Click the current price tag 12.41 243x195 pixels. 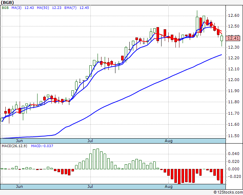233,38
